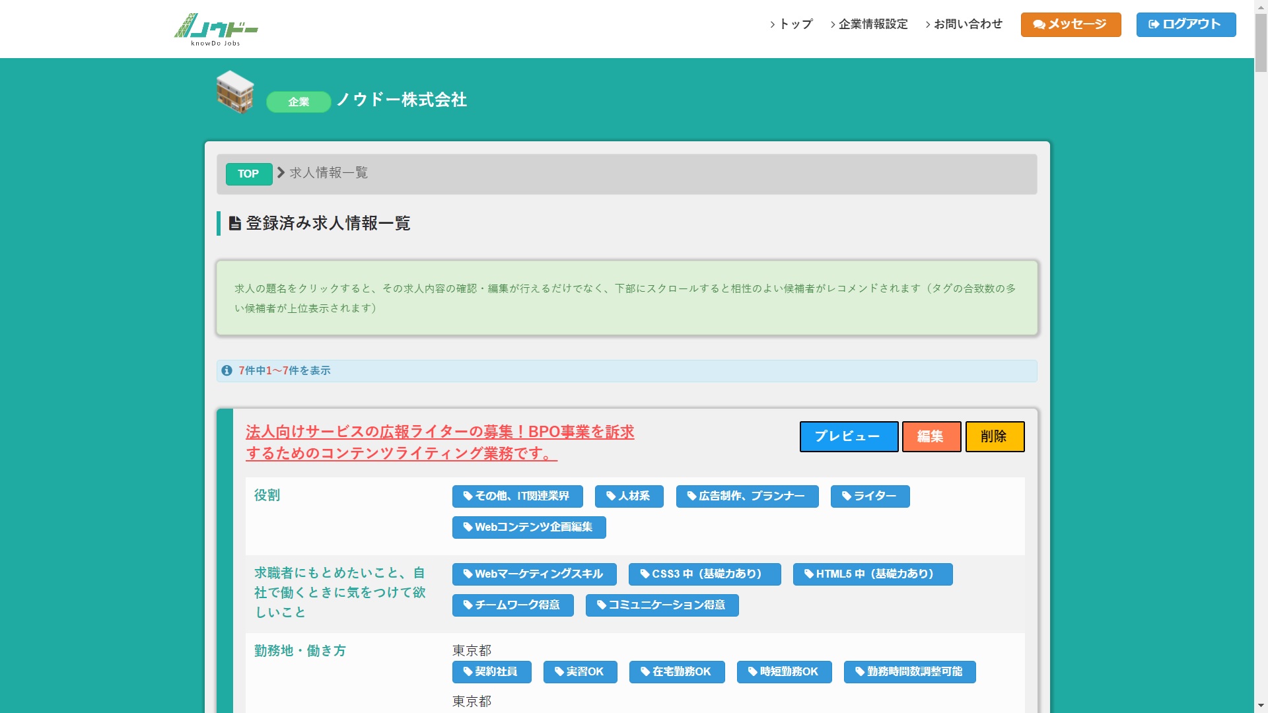Click the 時短勤務OK tag
This screenshot has height=713, width=1268.
[784, 672]
